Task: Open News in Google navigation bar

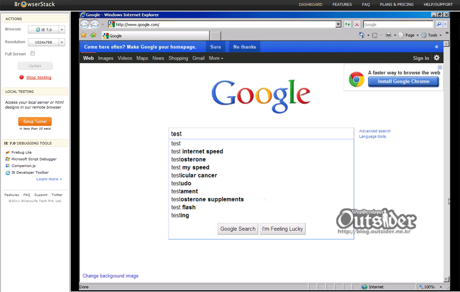Action: pyautogui.click(x=158, y=58)
